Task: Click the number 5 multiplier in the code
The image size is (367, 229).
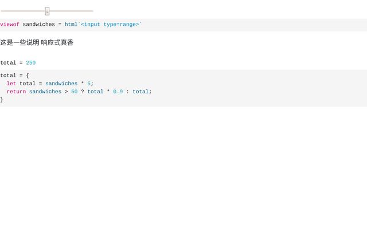Action: [x=89, y=84]
